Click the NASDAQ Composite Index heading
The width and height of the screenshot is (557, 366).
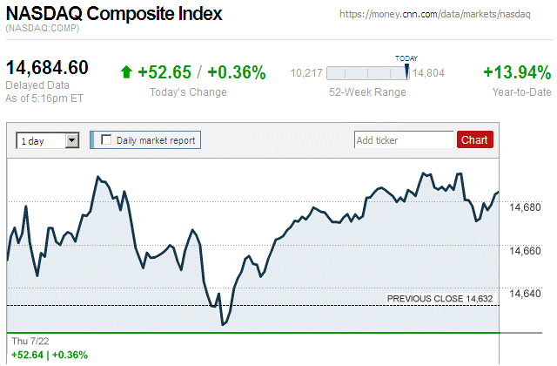tap(114, 14)
